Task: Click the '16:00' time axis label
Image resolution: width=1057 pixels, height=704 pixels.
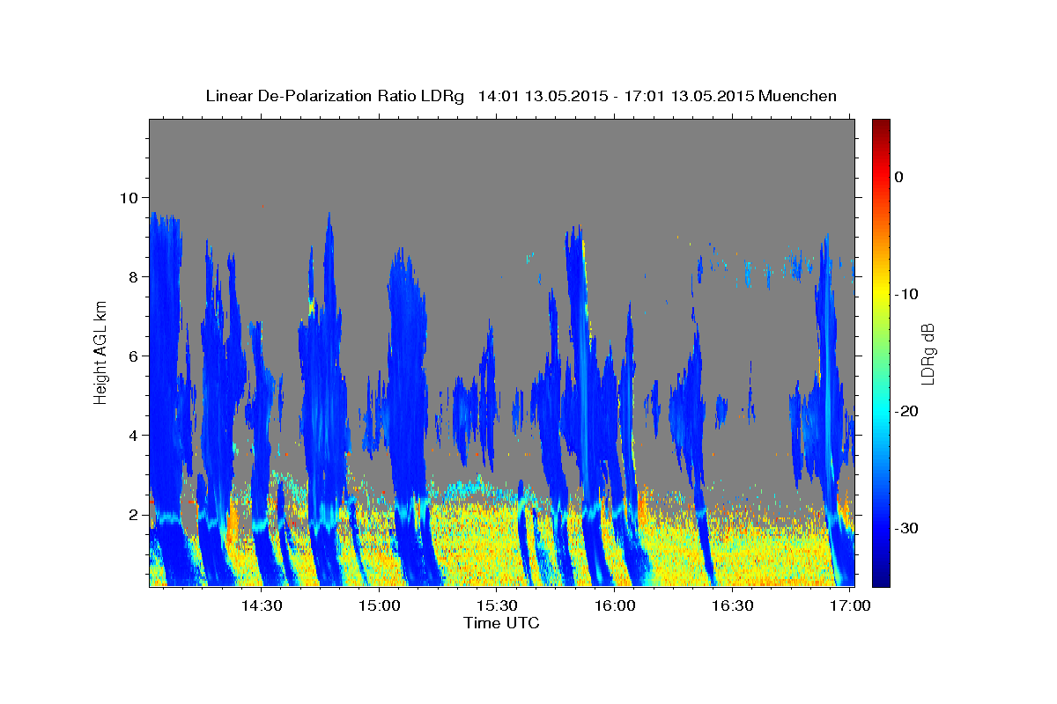Action: pyautogui.click(x=615, y=605)
